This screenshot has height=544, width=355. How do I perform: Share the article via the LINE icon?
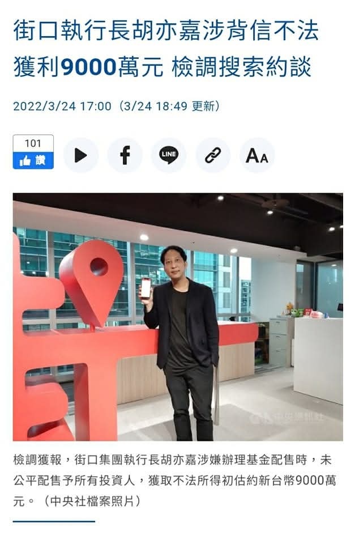point(169,155)
